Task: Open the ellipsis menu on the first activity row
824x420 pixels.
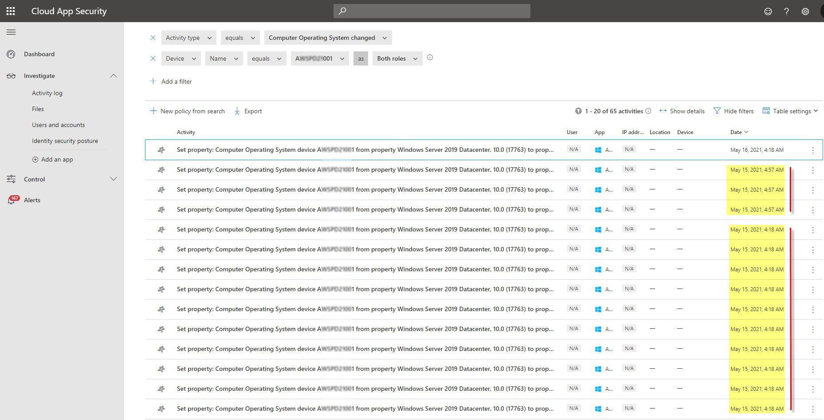Action: click(x=813, y=150)
